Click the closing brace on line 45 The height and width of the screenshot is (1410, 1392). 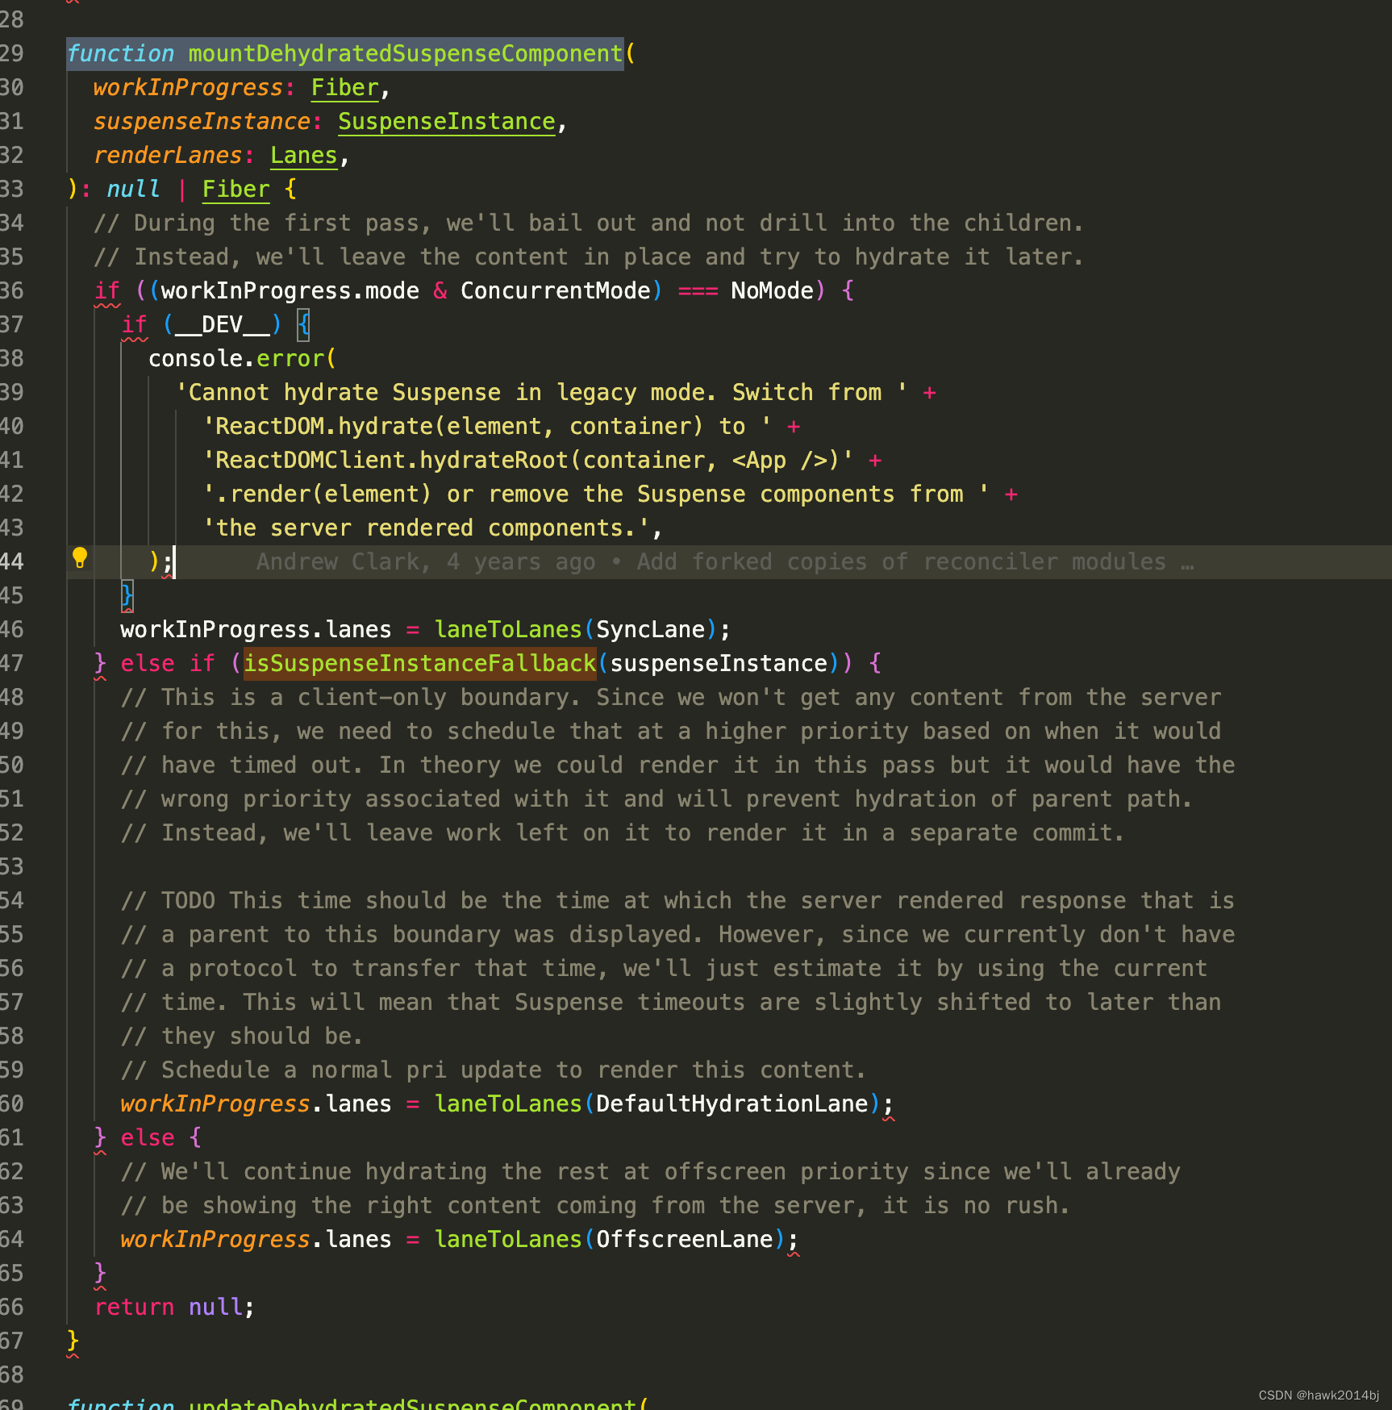tap(127, 595)
